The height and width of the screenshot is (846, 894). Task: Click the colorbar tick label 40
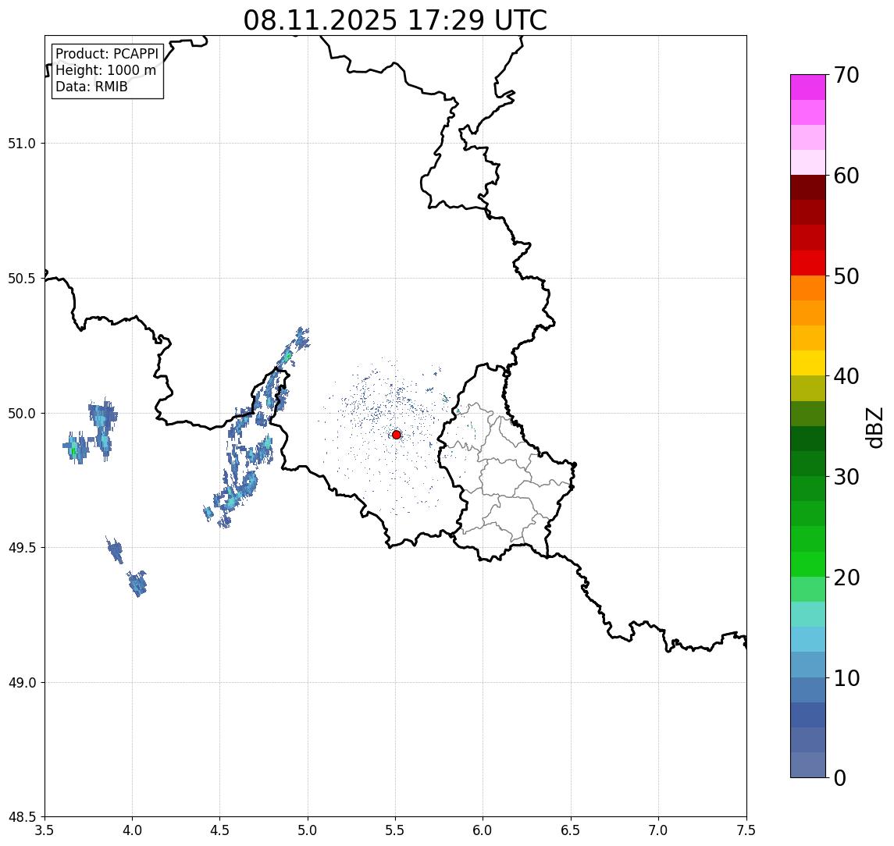pyautogui.click(x=846, y=376)
